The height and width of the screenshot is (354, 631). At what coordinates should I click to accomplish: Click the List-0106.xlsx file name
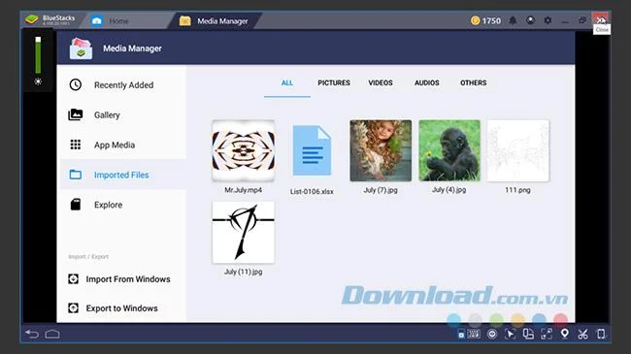[x=312, y=191]
